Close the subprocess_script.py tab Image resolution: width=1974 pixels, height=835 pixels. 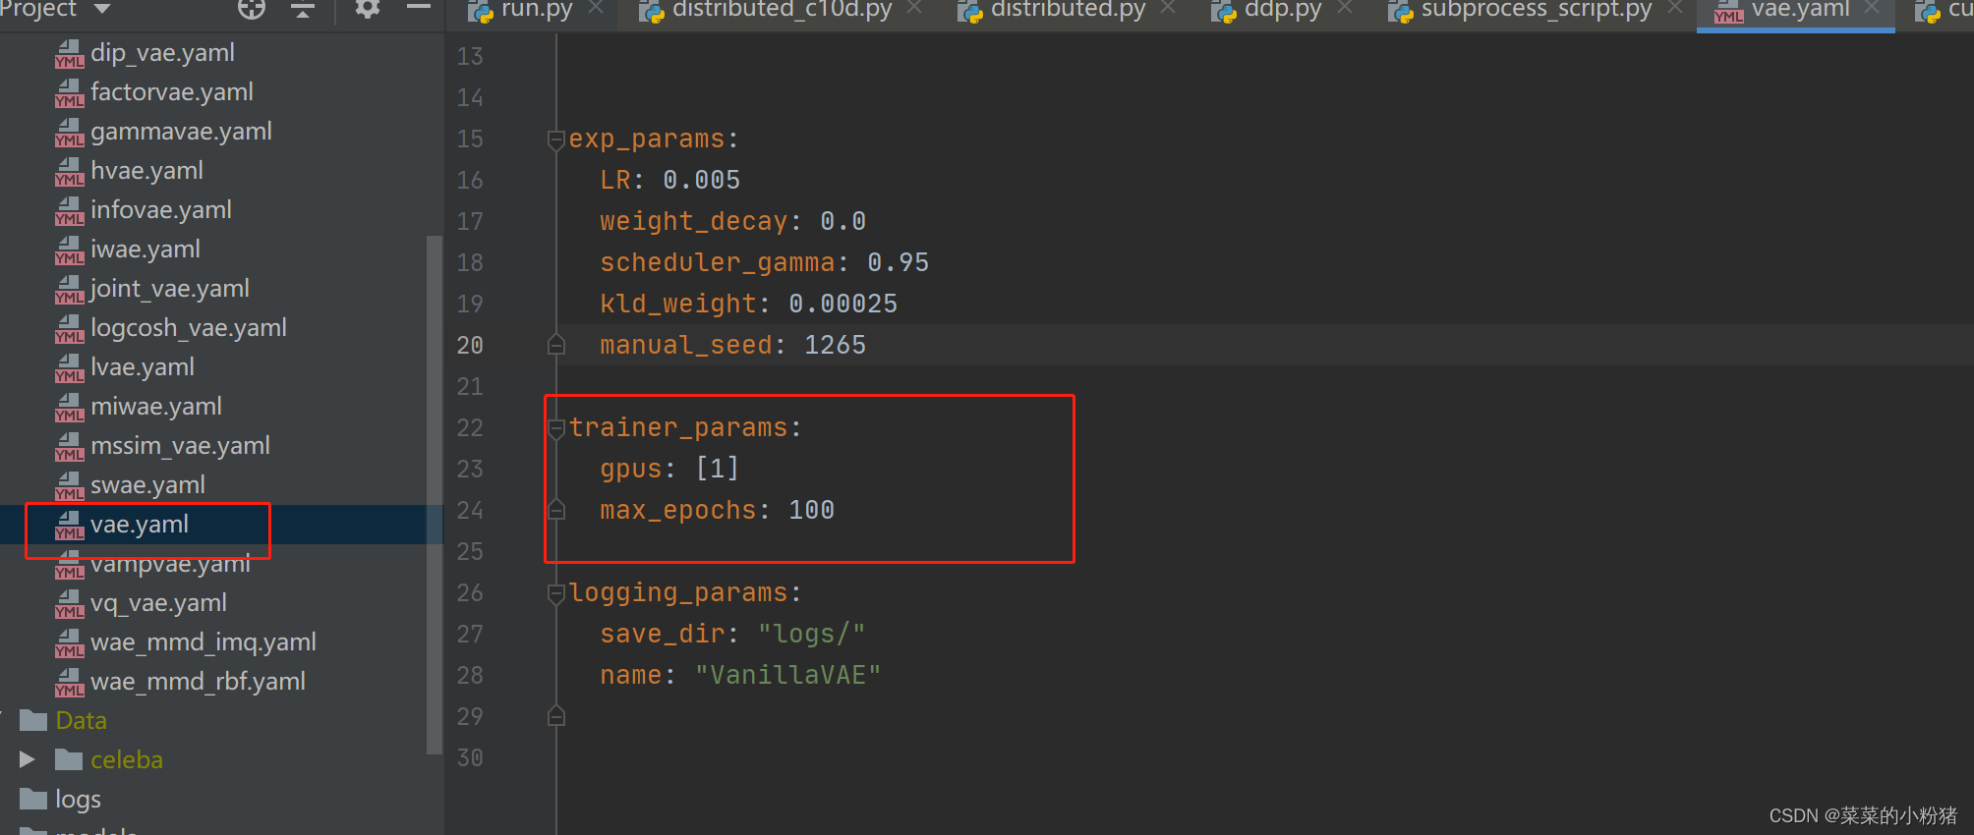1675,8
